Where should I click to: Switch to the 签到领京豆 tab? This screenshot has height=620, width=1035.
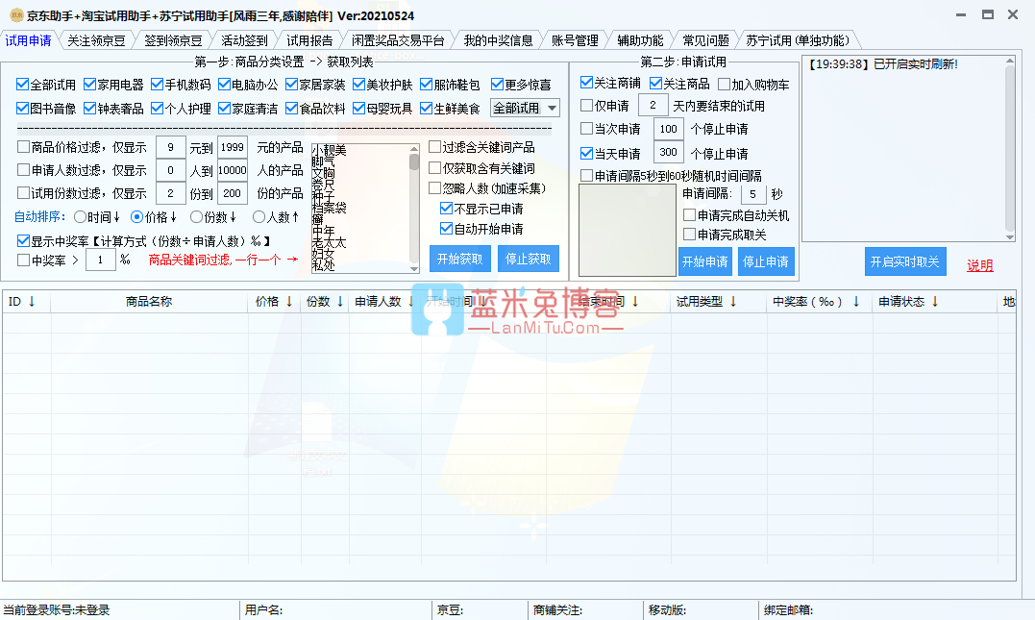174,41
